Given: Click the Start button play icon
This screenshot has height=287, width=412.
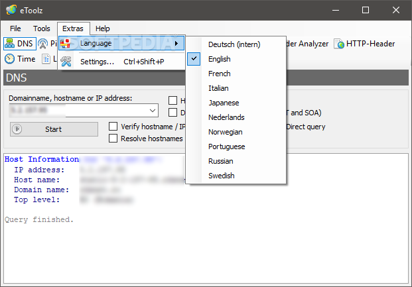Looking at the screenshot, I should tap(17, 129).
